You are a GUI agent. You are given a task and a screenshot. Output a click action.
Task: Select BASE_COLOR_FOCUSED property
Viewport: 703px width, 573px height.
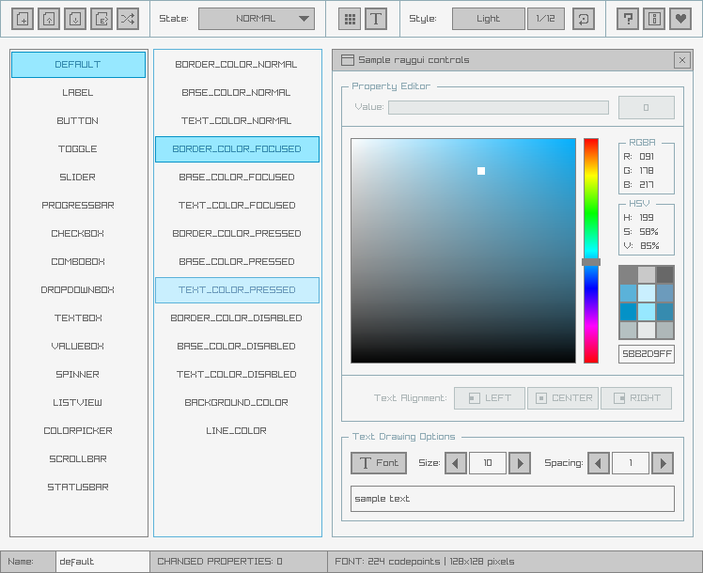click(237, 178)
